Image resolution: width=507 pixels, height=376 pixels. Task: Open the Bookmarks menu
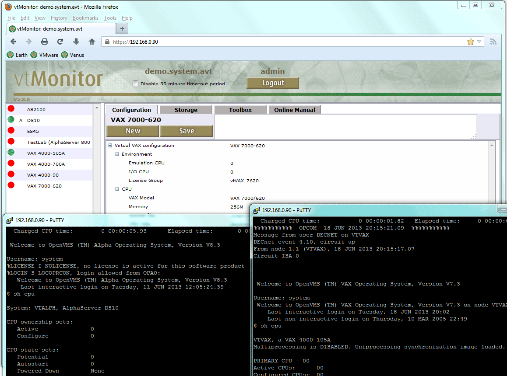pyautogui.click(x=86, y=18)
